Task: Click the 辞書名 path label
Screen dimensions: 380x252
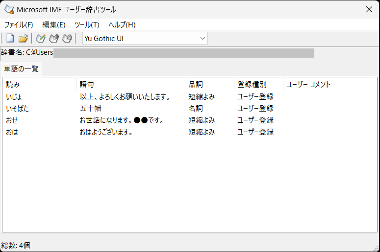Action: pyautogui.click(x=27, y=52)
